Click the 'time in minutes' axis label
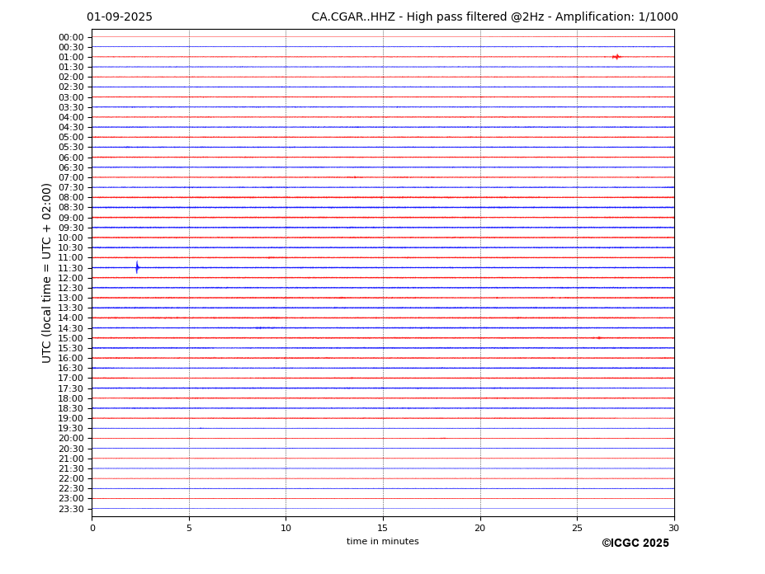The height and width of the screenshot is (574, 765). tap(383, 541)
